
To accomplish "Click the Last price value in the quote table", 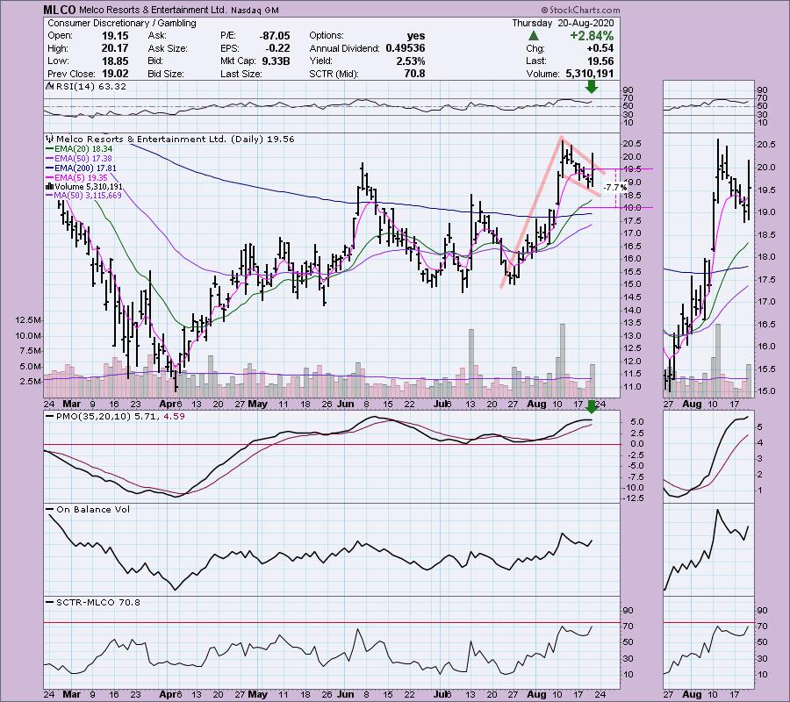I will [x=601, y=61].
